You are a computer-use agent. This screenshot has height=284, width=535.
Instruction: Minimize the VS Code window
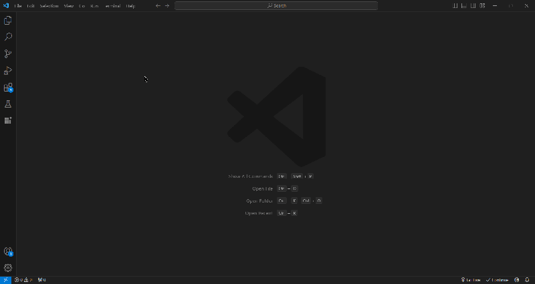coord(495,6)
